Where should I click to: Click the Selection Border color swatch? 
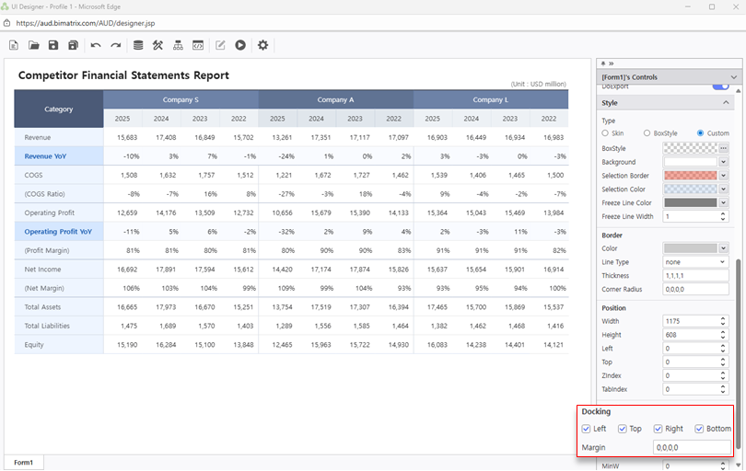point(689,176)
